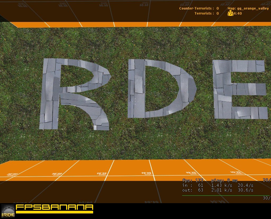The image size is (271, 219).
Task: Click the 30/ reserve ammo counter
Action: point(266,198)
